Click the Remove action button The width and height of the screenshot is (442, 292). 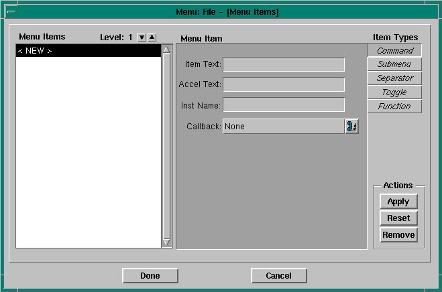[398, 235]
